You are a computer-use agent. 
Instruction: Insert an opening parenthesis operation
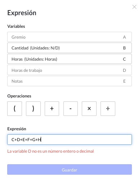point(14,109)
